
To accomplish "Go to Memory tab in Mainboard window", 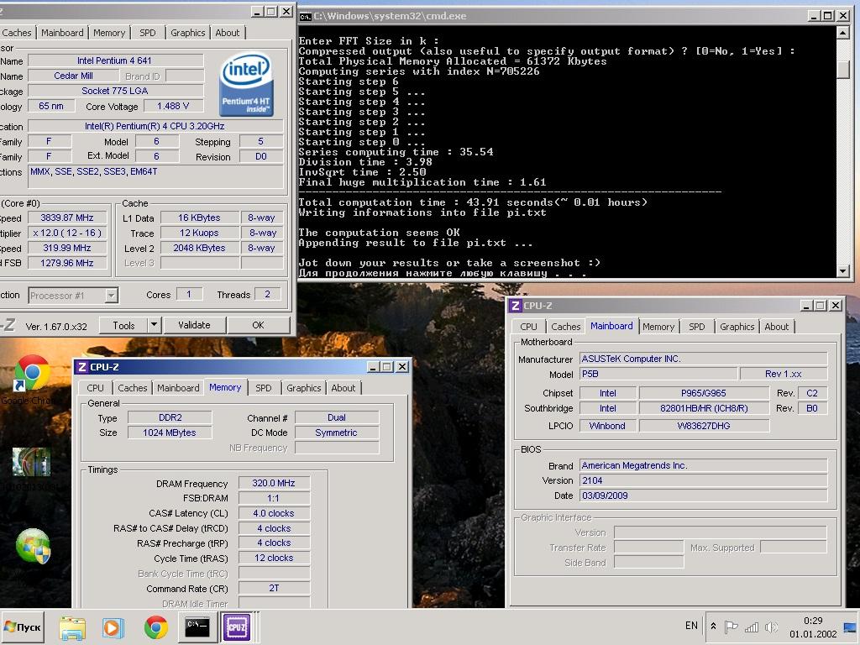I will [658, 327].
